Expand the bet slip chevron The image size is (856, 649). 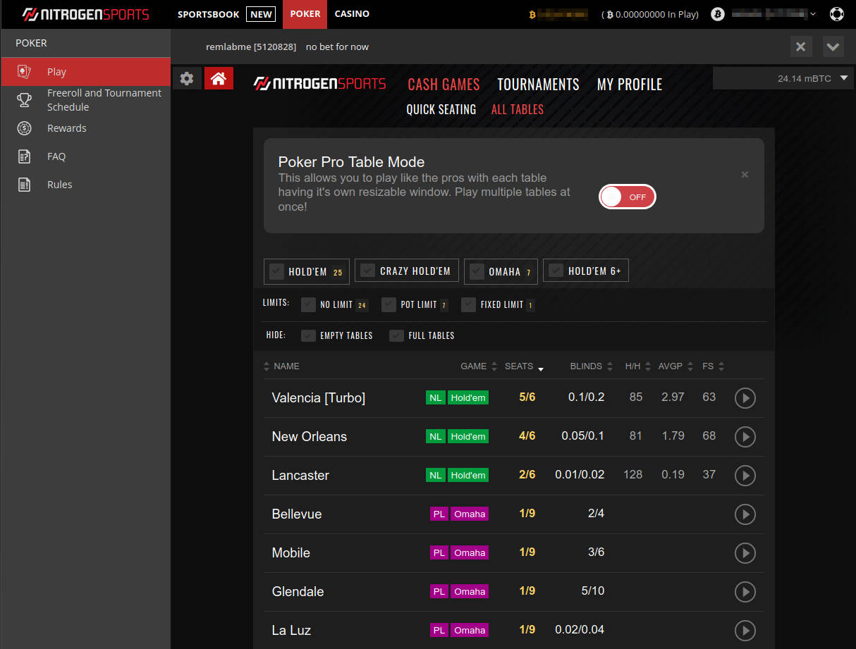(x=833, y=47)
